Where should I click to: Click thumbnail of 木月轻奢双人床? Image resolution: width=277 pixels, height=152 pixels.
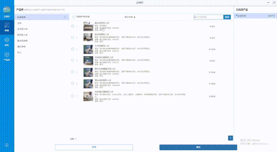[x=88, y=49]
